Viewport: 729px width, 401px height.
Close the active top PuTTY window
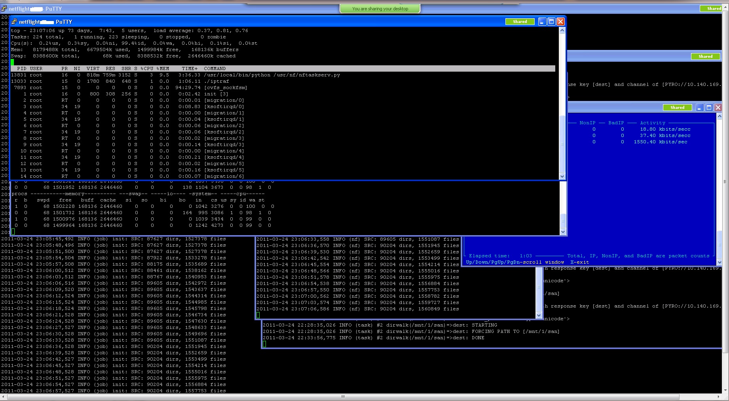coord(560,22)
